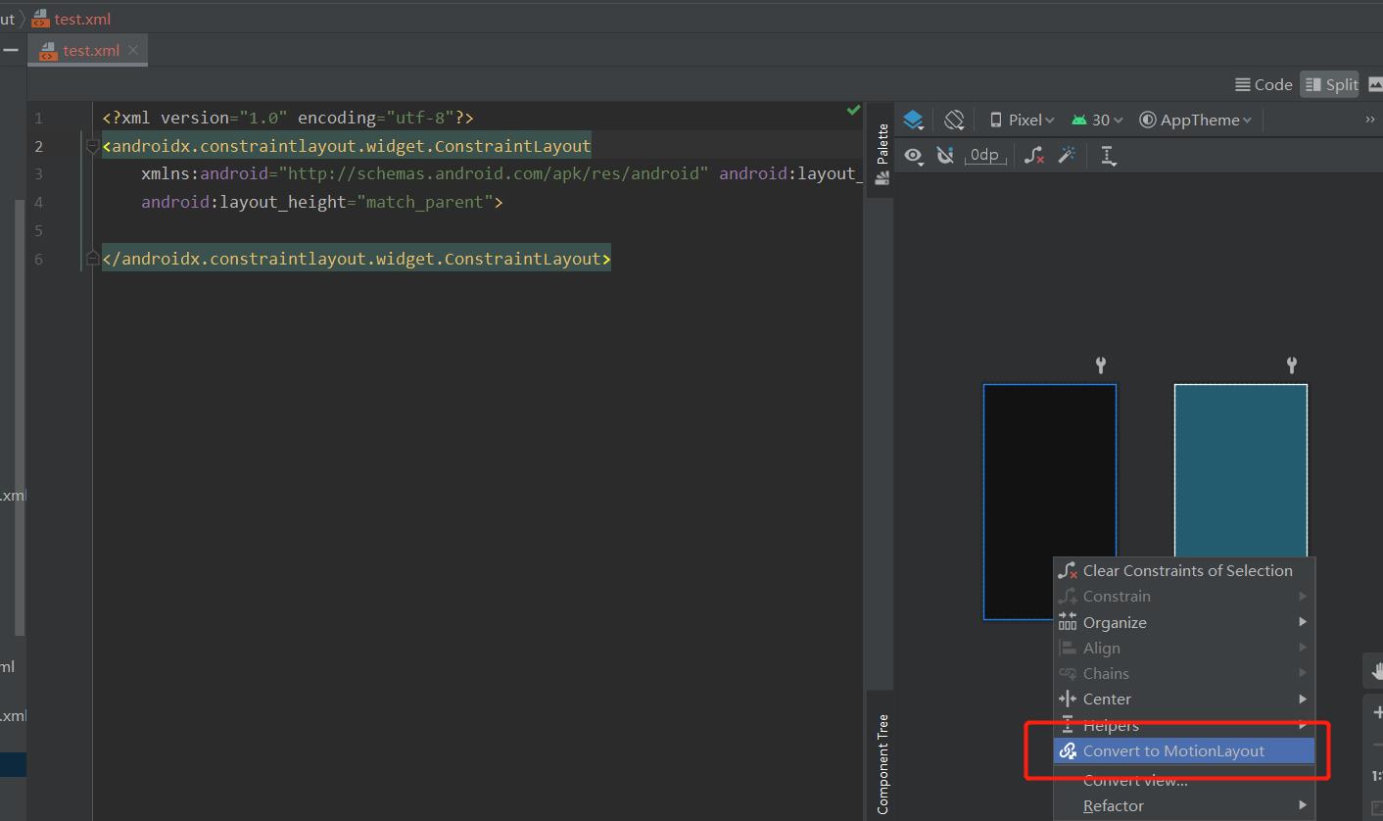
Task: Click the Clear All Constraints toolbar icon
Action: click(1034, 156)
